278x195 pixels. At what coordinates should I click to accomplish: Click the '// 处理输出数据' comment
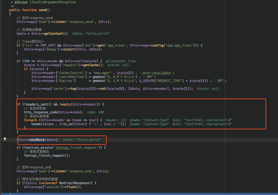pyautogui.click(x=29, y=29)
